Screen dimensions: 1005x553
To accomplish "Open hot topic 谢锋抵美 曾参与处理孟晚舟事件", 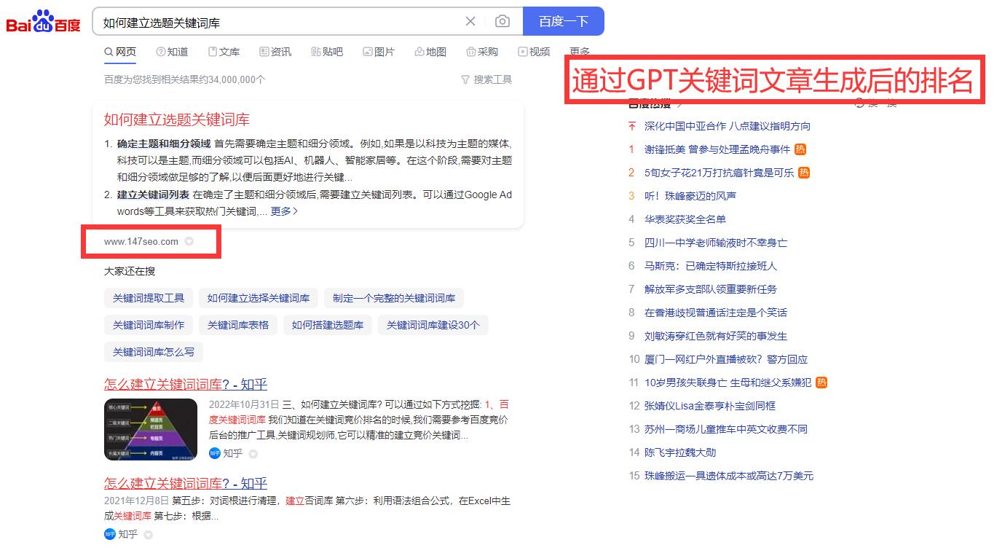I will pos(717,149).
